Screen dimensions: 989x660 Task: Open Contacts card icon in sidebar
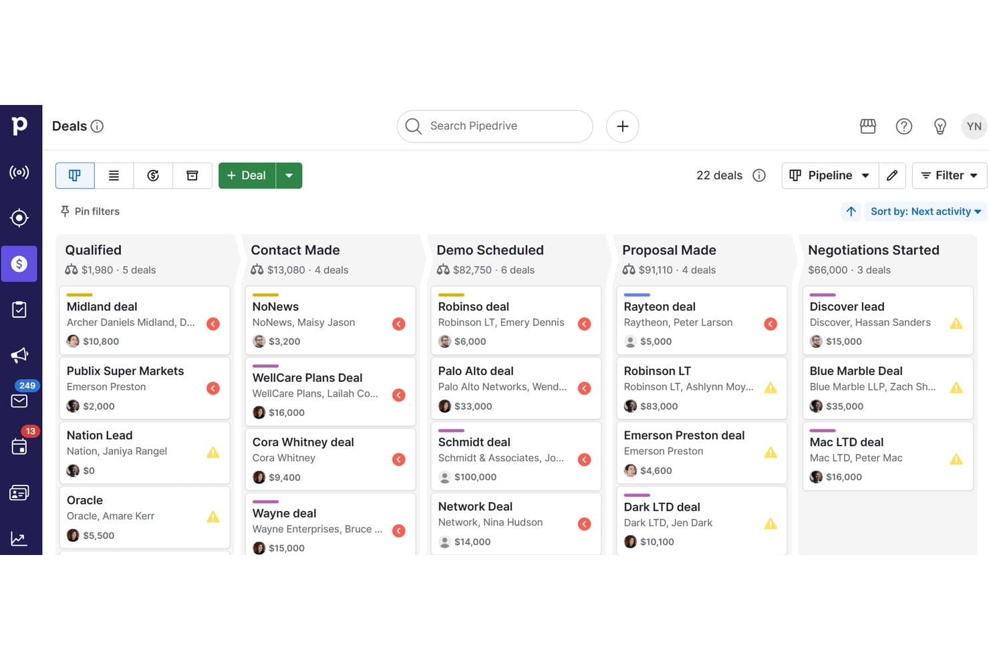(x=19, y=493)
